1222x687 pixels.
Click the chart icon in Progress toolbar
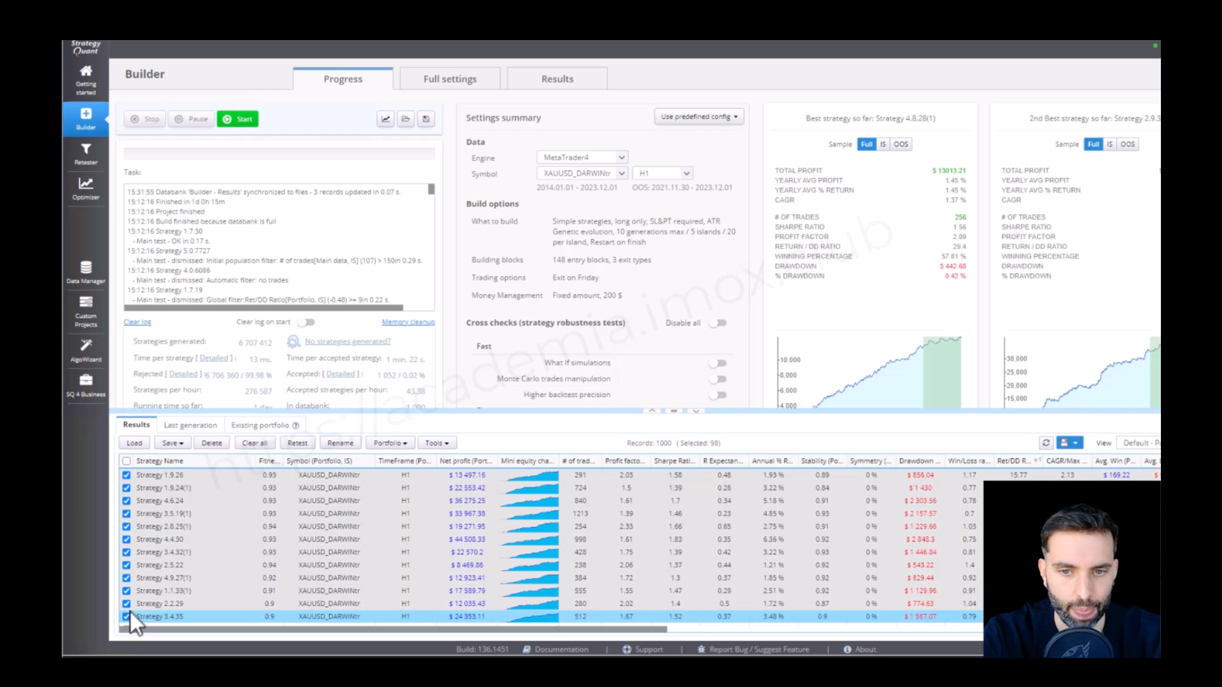(385, 119)
